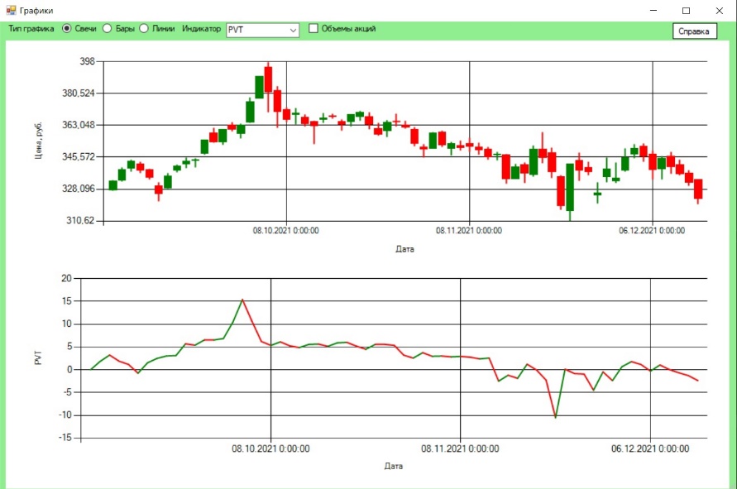This screenshot has height=489, width=737.
Task: Click the highest red candle near 398
Action: (268, 80)
